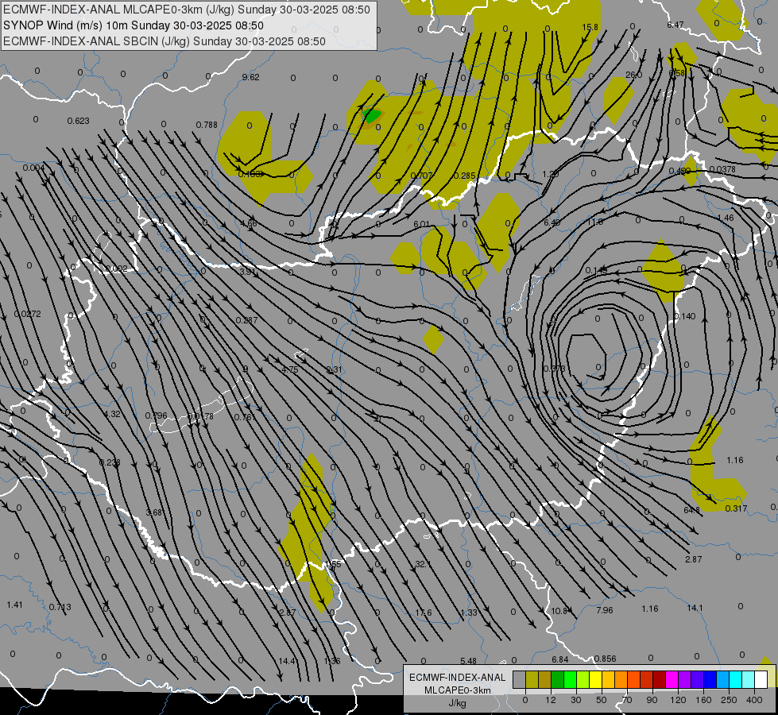Click legend tick label 250
The height and width of the screenshot is (715, 778).
click(x=729, y=700)
